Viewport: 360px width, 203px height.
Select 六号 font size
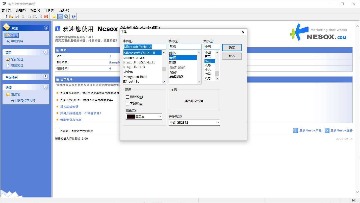[x=210, y=65]
